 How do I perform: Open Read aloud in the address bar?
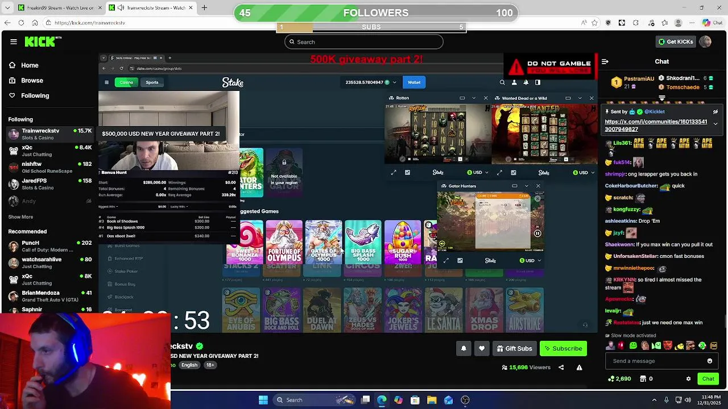[x=584, y=23]
